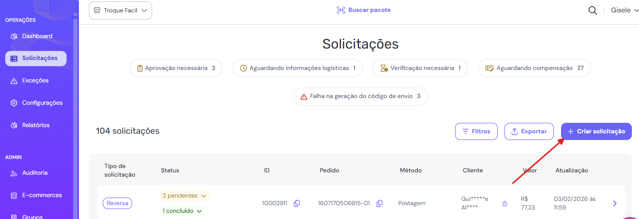639x219 pixels.
Task: Open Auditoria in the admin section
Action: coord(34,173)
